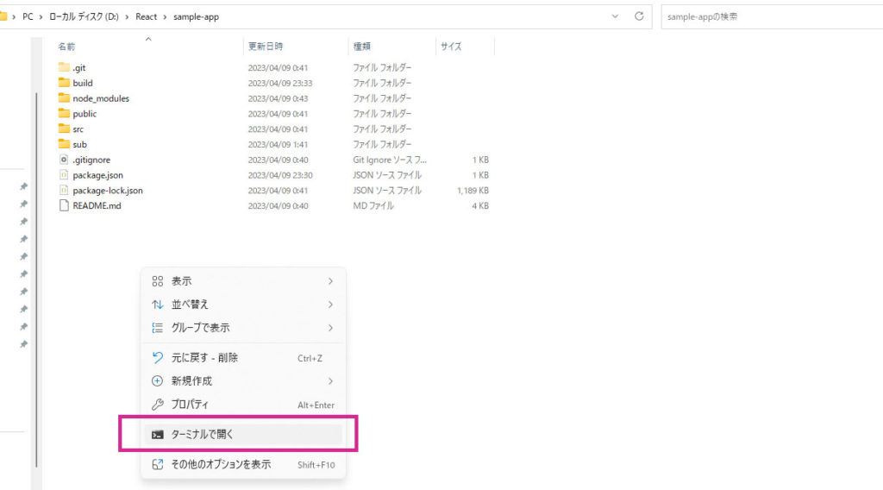Sort by the サイズ column header
The height and width of the screenshot is (490, 883).
(450, 47)
